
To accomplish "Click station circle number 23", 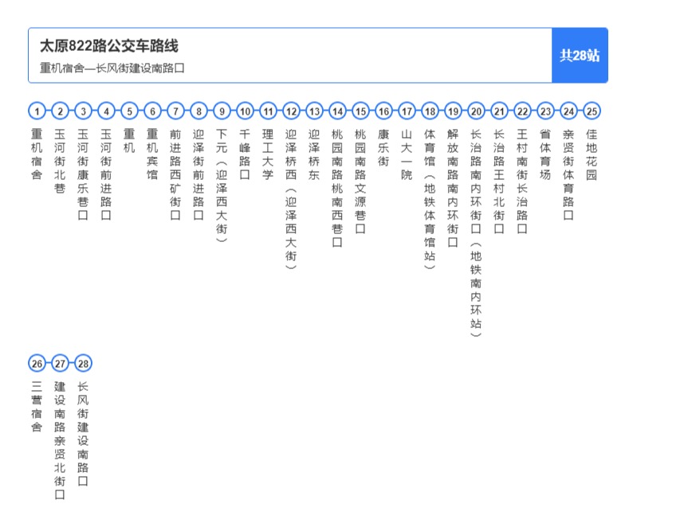I will click(545, 111).
